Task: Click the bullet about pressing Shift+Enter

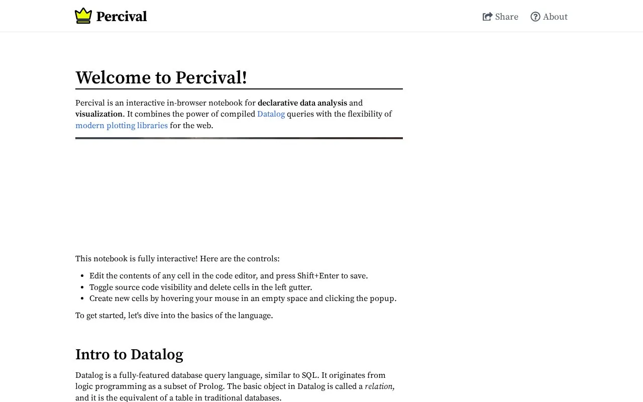Action: [229, 276]
